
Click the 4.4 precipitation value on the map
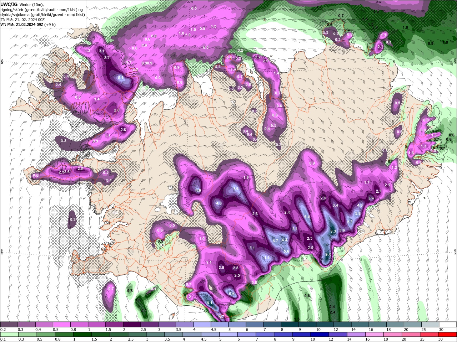(267, 258)
